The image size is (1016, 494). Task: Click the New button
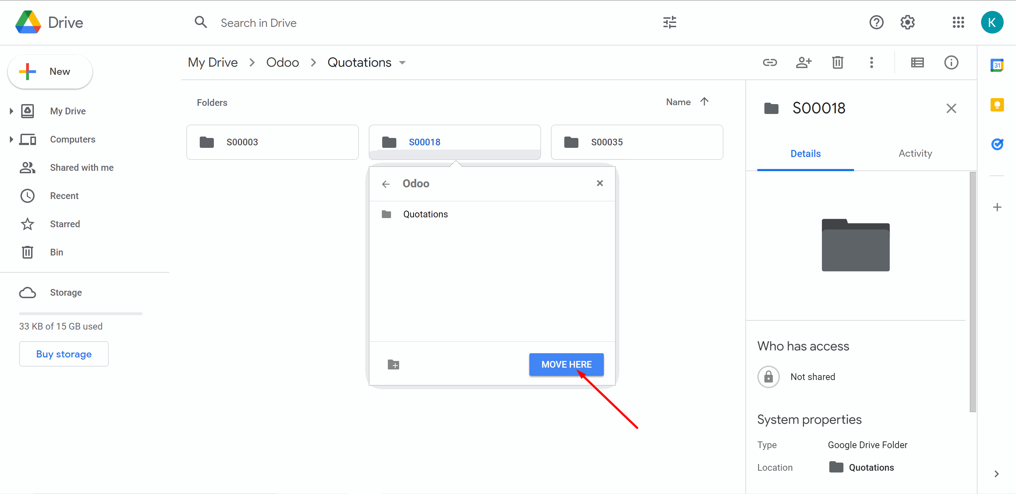click(50, 71)
